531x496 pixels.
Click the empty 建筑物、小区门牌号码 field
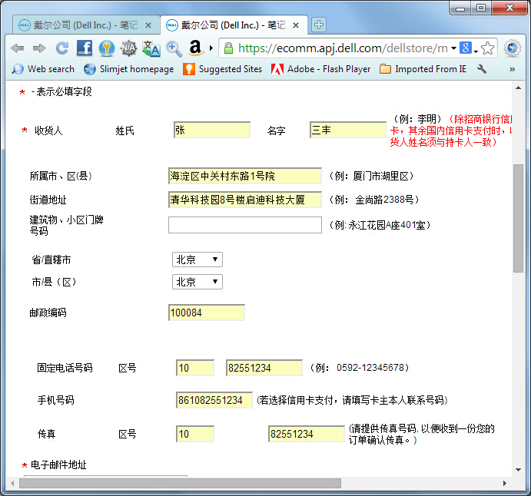(244, 225)
